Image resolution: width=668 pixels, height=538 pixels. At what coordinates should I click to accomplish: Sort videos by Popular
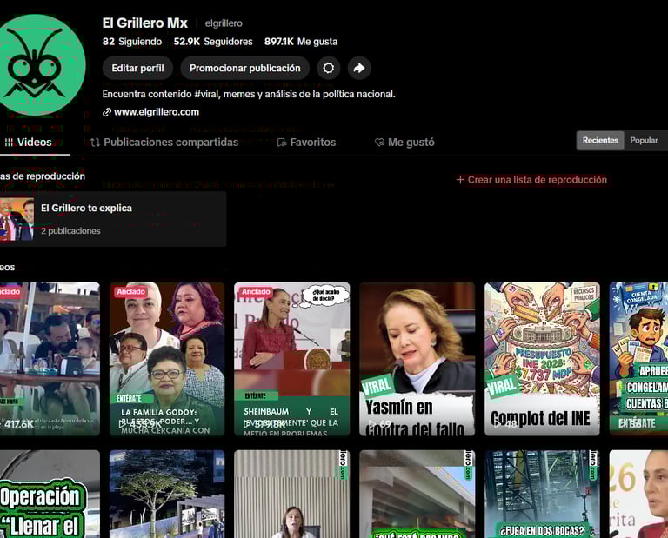tap(644, 141)
